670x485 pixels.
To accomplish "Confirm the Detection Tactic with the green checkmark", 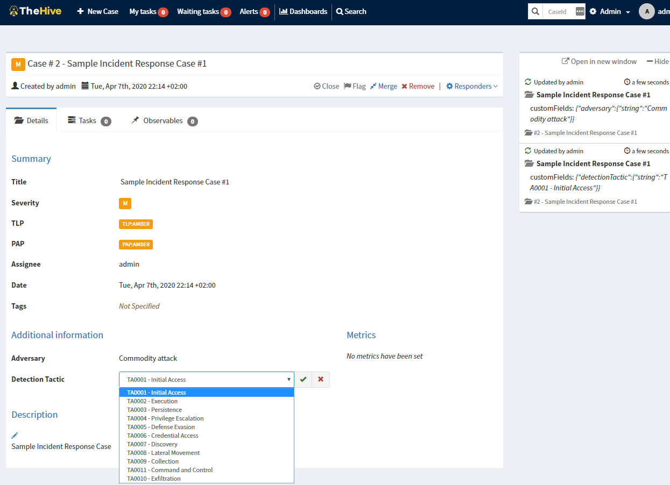I will coord(302,379).
